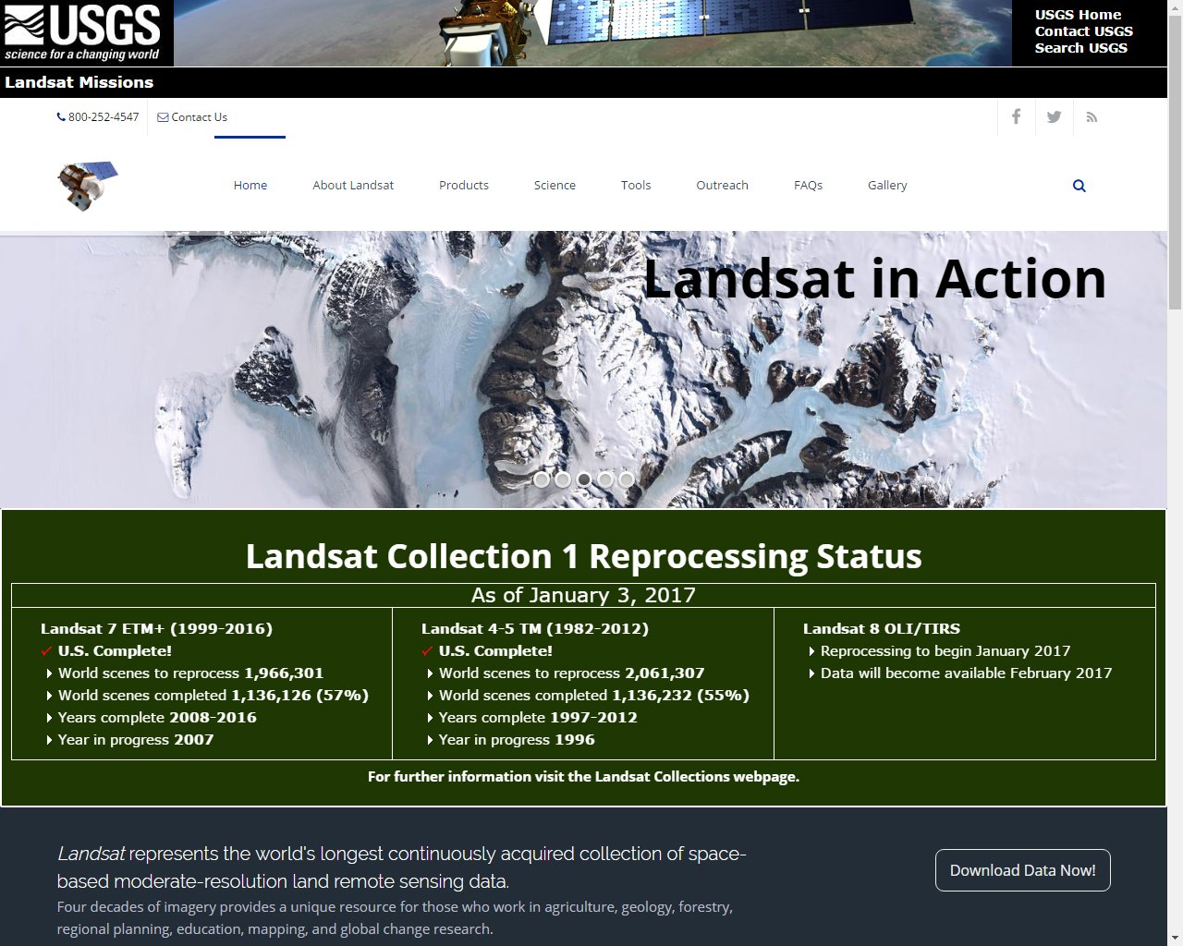The image size is (1183, 946).
Task: Select the last carousel indicator dot
Action: (626, 479)
